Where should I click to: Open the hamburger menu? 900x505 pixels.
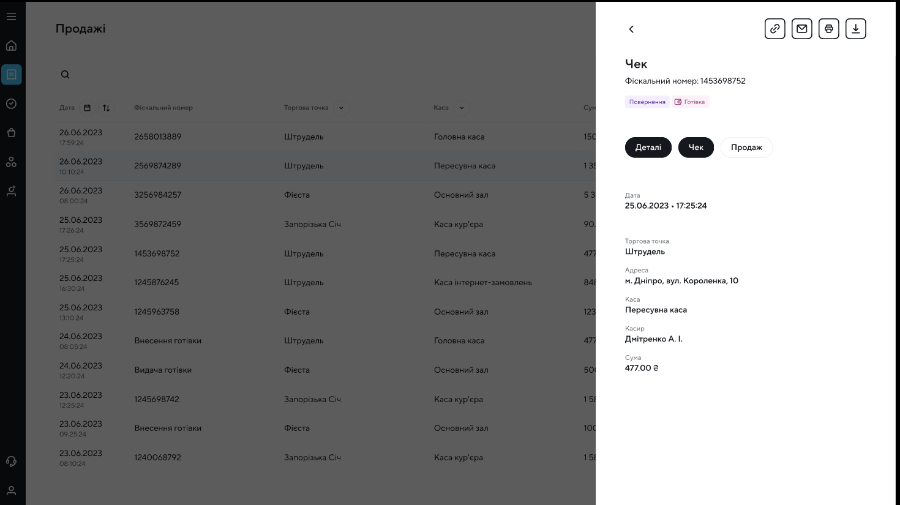[11, 17]
